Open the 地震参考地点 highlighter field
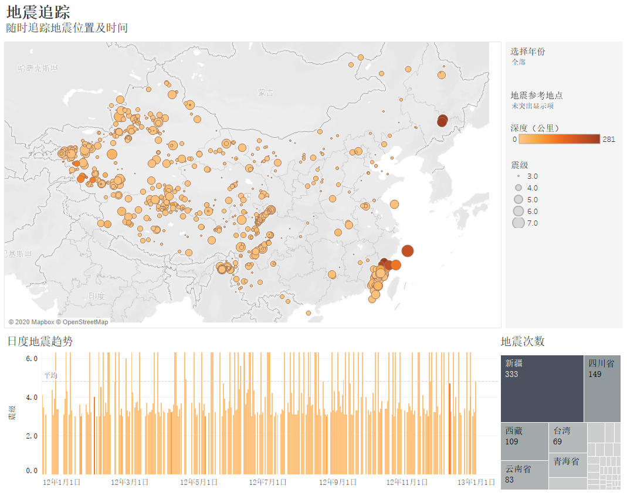The height and width of the screenshot is (496, 627). tap(533, 106)
